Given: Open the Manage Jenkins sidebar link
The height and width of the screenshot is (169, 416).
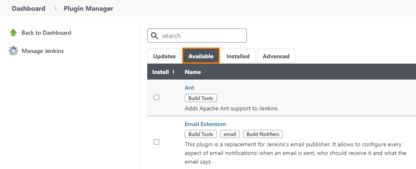Looking at the screenshot, I should (43, 51).
